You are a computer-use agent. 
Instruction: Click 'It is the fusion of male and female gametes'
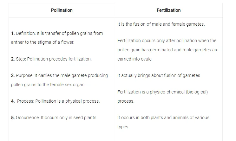point(161,24)
